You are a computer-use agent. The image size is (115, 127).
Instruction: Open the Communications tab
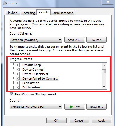62,13
